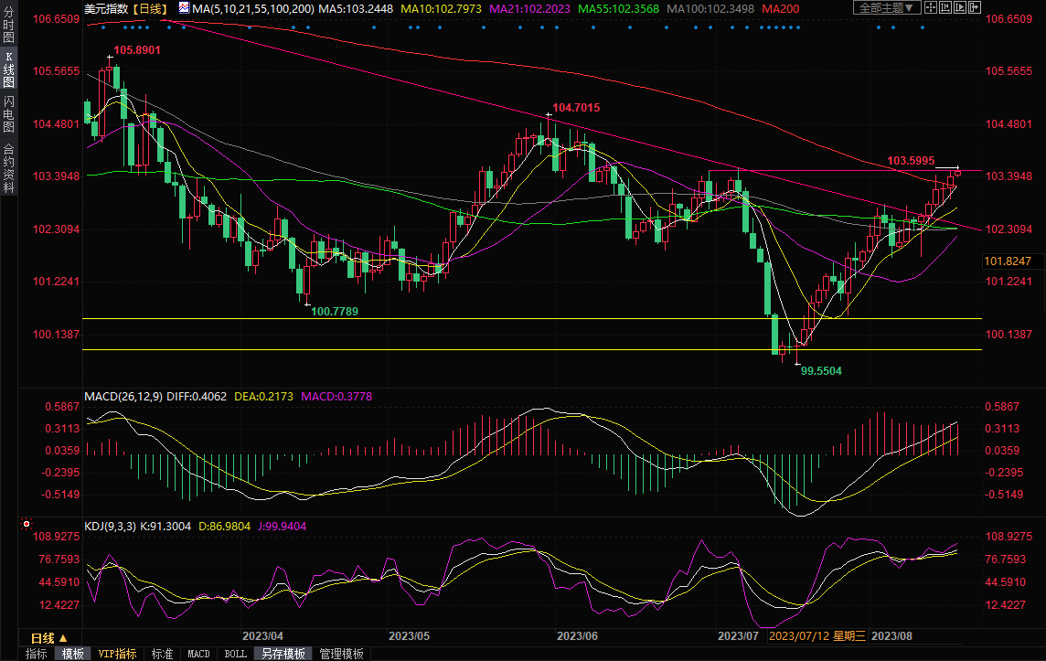Switch to the MACD template
Image resolution: width=1046 pixels, height=661 pixels.
[x=198, y=654]
